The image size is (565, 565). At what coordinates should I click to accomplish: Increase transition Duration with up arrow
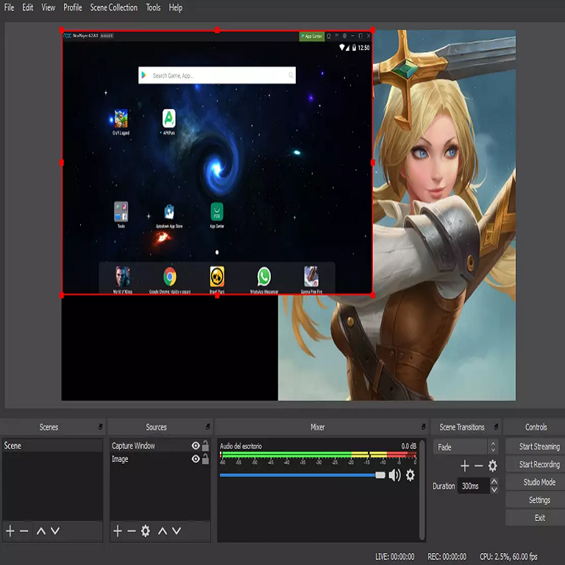point(494,482)
